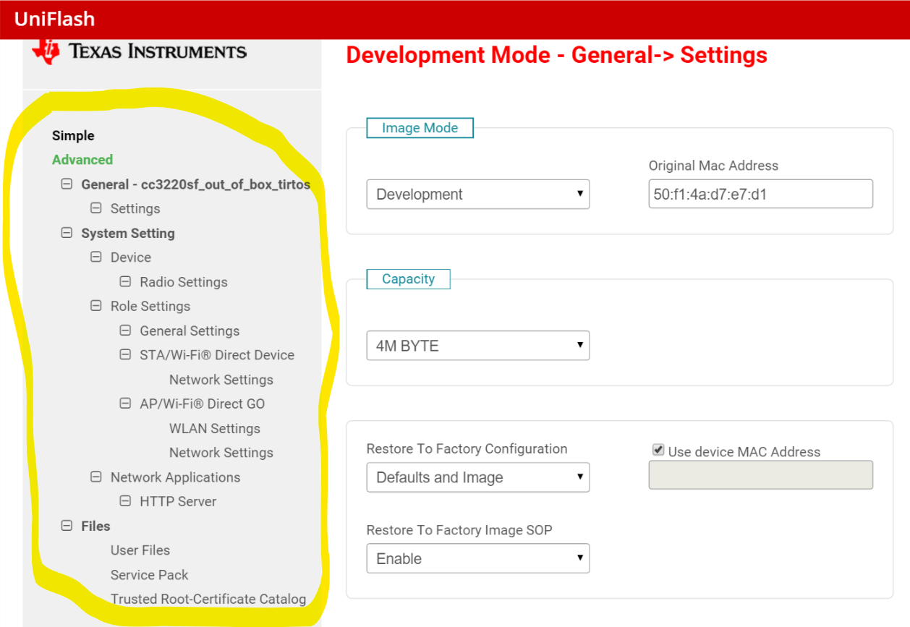
Task: Open the Capacity 4M BYTE dropdown
Action: click(x=478, y=345)
